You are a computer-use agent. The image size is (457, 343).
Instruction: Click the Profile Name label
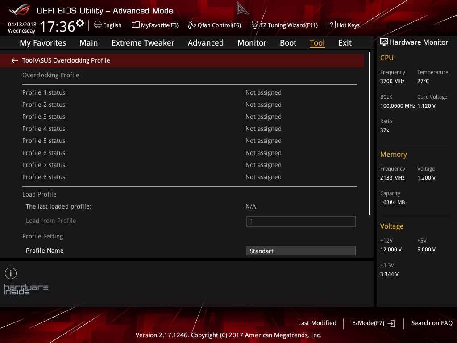coord(45,251)
